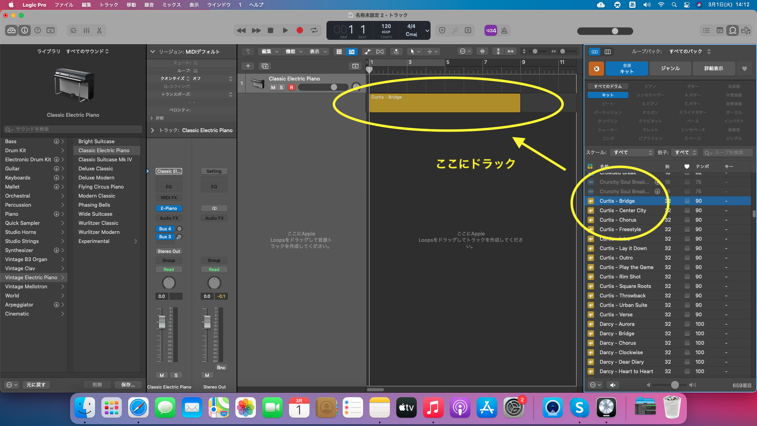
Task: Open the トラック menu in menu bar
Action: 109,5
